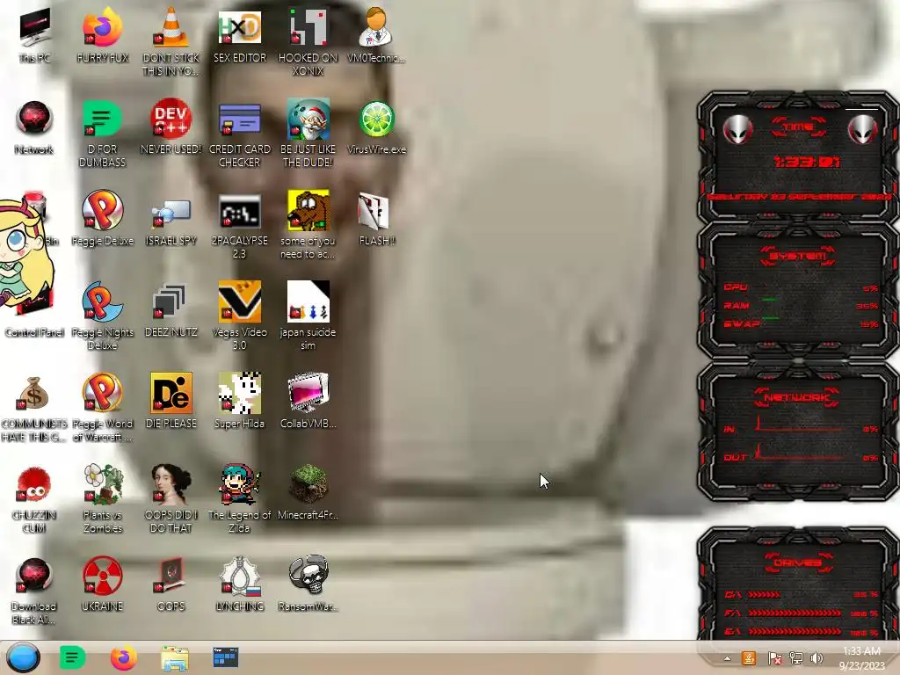Screen dimensions: 900x675
Task: Select the Download Black Al... icon
Action: click(34, 590)
